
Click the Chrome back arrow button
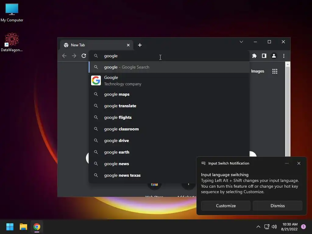(x=64, y=56)
